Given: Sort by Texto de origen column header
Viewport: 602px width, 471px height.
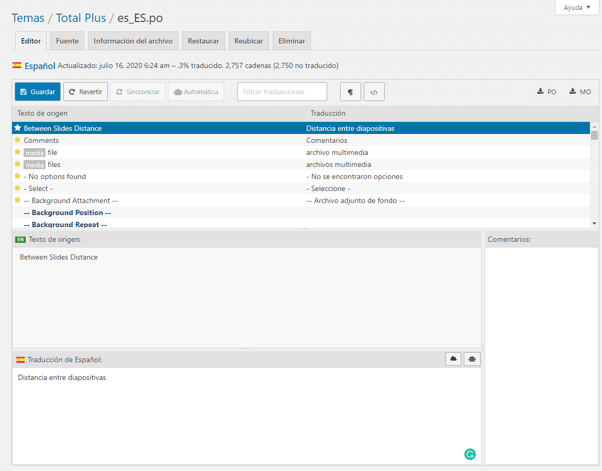Looking at the screenshot, I should coord(159,113).
